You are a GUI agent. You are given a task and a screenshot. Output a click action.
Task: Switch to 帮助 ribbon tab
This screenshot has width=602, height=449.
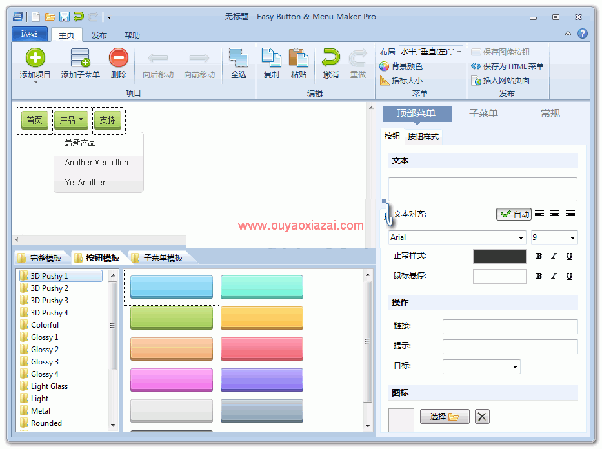tap(132, 35)
